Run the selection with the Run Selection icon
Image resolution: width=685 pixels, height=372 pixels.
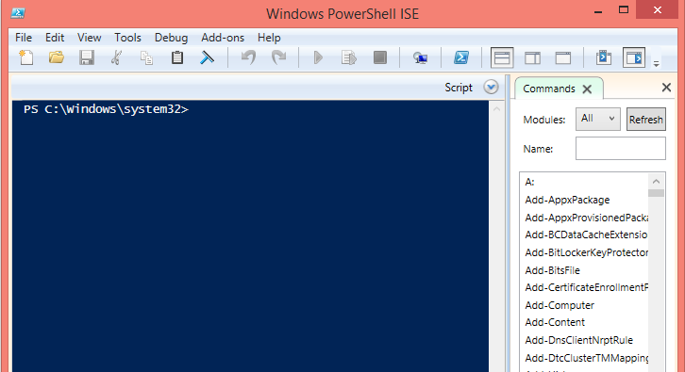click(348, 57)
